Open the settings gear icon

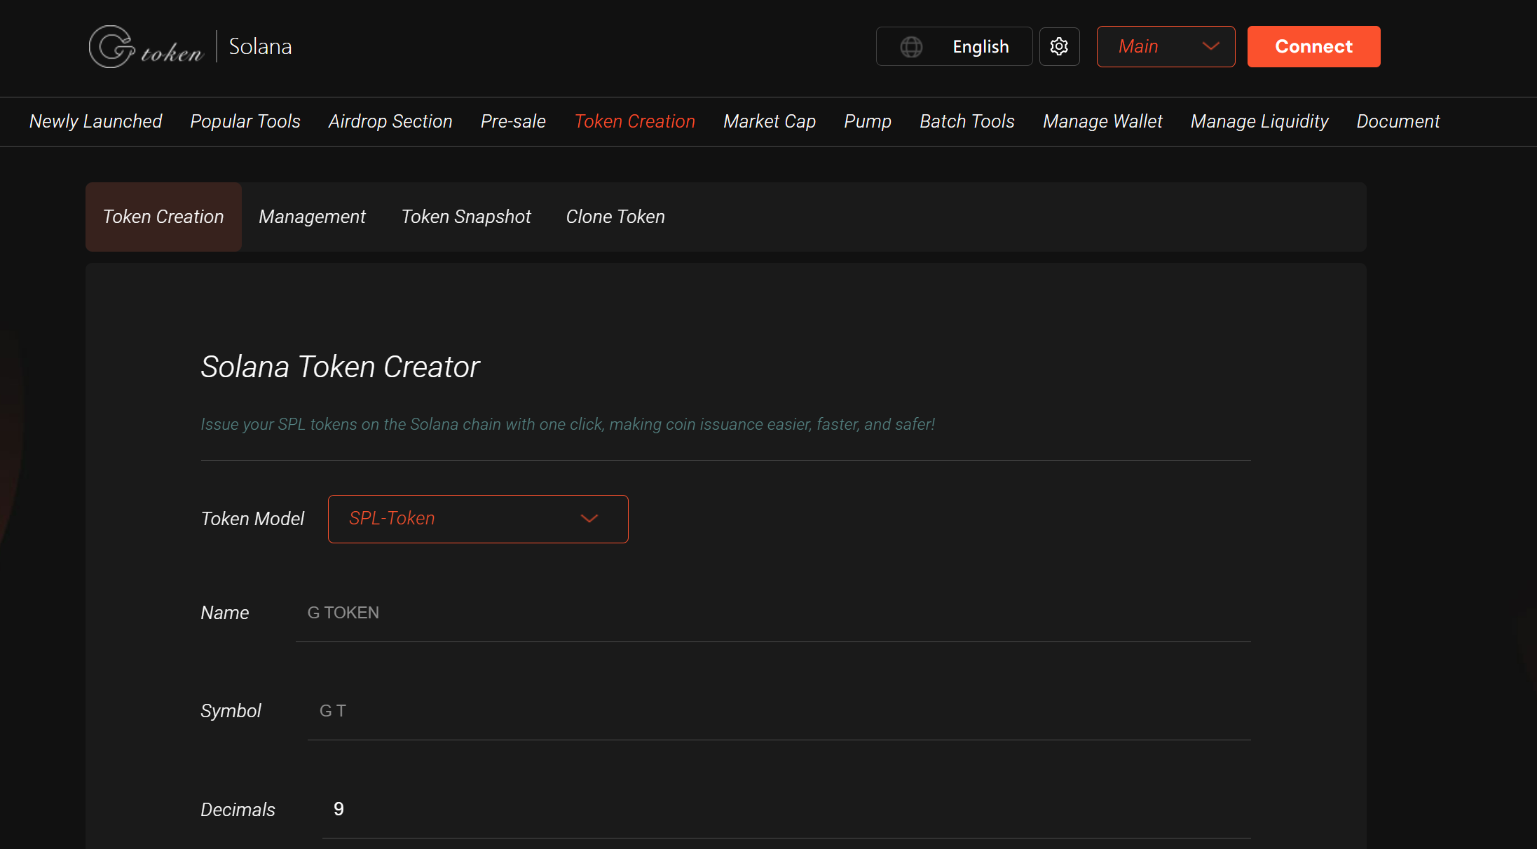[1059, 46]
